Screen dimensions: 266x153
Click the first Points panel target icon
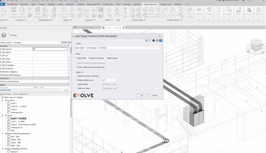pyautogui.click(x=109, y=10)
